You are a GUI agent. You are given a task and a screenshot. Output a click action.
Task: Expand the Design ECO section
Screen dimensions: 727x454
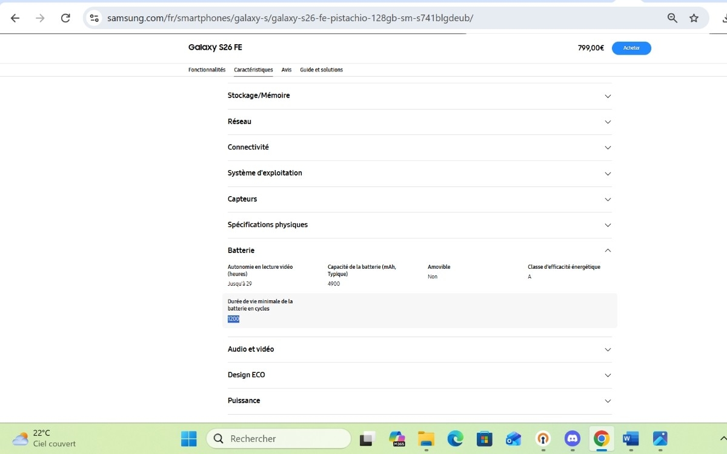click(x=420, y=375)
